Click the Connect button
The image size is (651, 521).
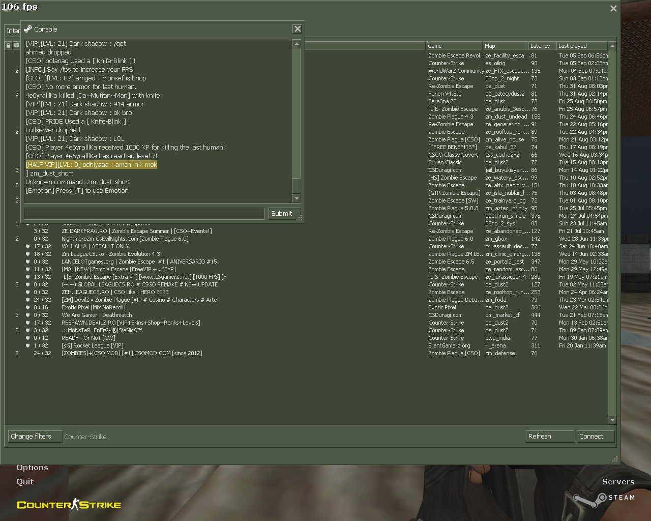[x=595, y=437]
